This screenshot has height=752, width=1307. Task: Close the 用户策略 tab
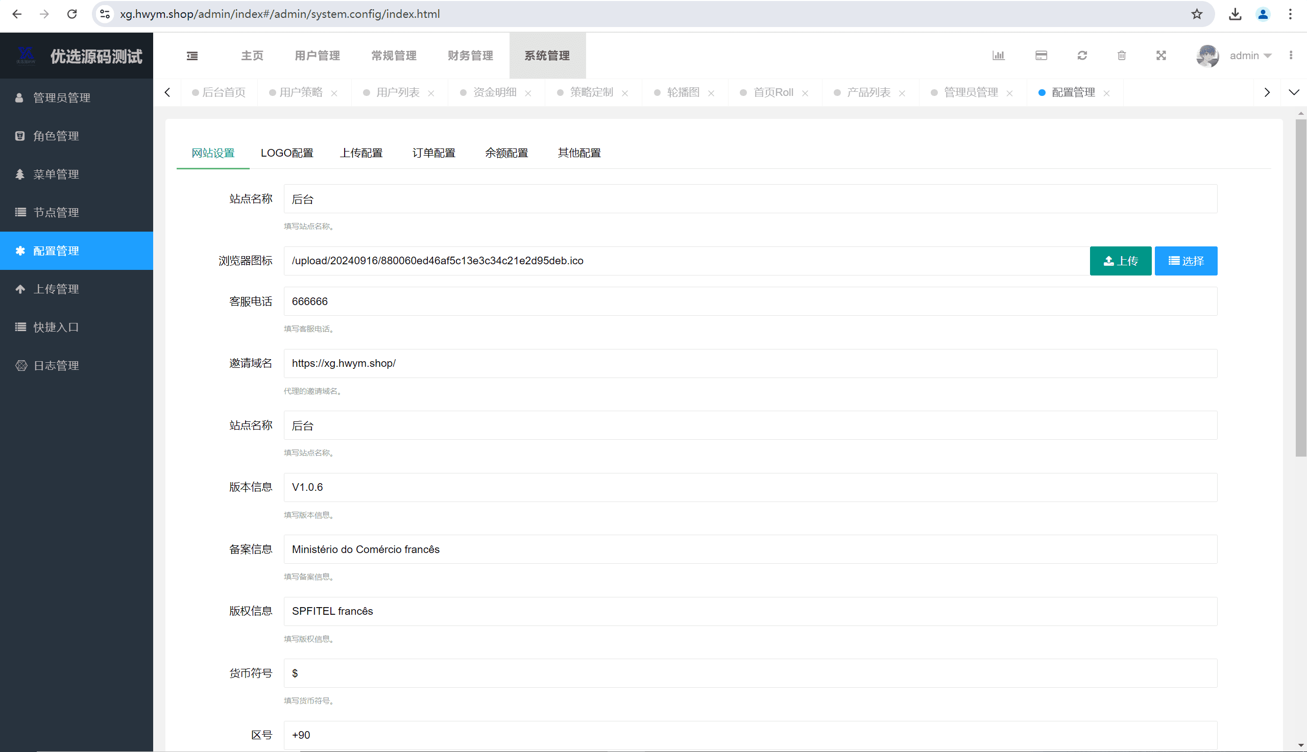coord(334,93)
